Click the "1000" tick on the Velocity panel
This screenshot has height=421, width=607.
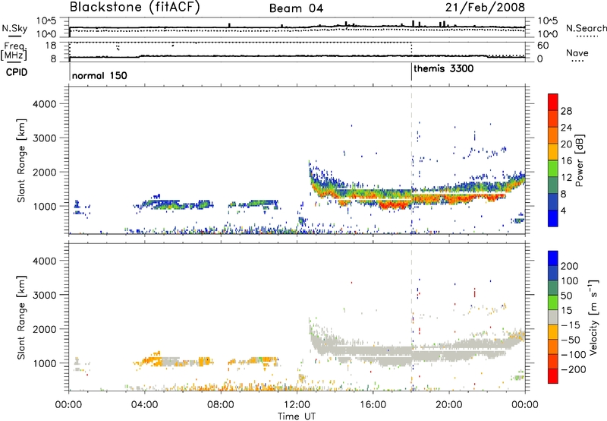(44, 362)
